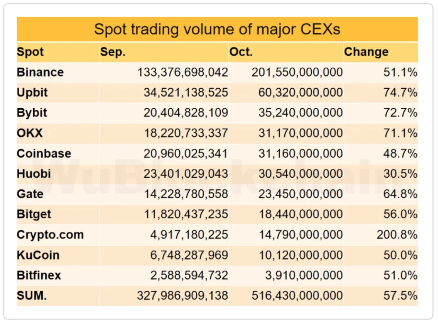Select Huobi's September value 23,401,029,043

186,174
